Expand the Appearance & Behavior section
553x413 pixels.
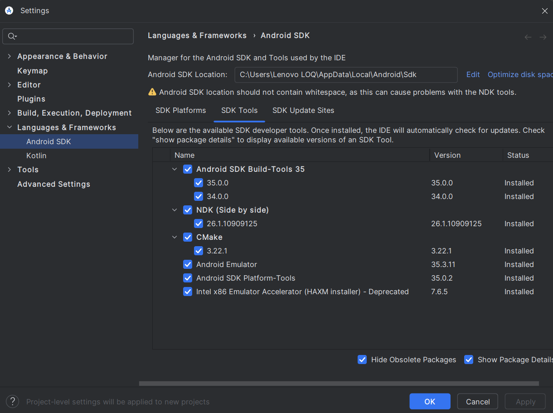(10, 56)
